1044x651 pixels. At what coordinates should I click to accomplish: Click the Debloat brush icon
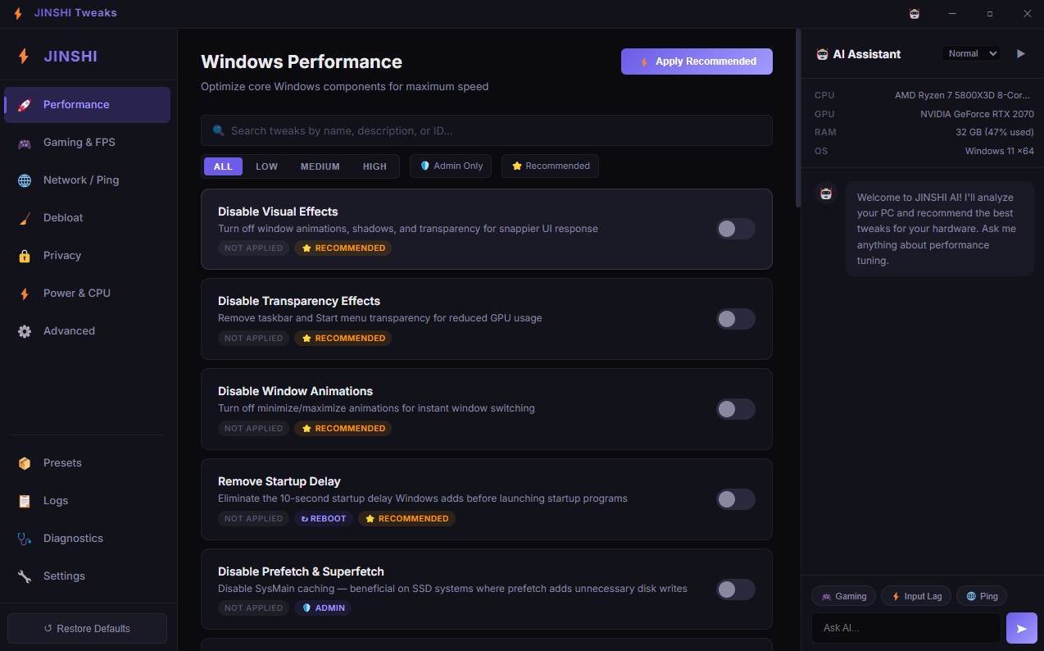pyautogui.click(x=24, y=217)
